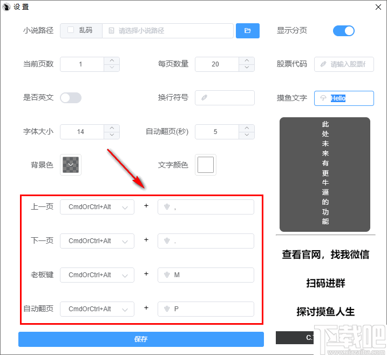The height and width of the screenshot is (355, 387).
Task: Decrease 自动翻页(秒) with the down arrow
Action: [247, 135]
